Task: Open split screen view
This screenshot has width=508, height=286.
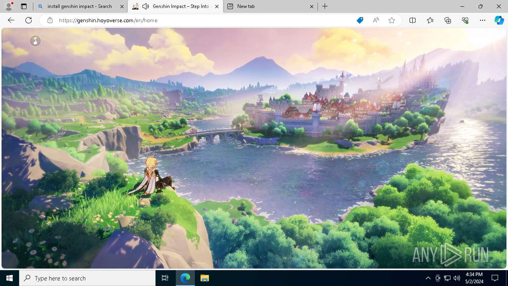Action: (x=412, y=20)
